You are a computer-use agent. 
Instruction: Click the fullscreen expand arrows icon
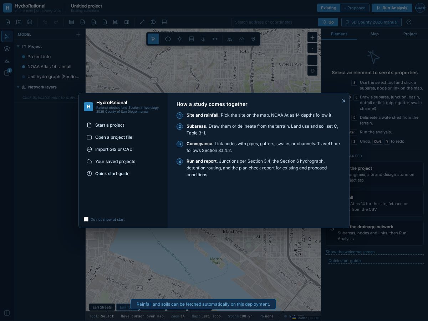coord(142,22)
